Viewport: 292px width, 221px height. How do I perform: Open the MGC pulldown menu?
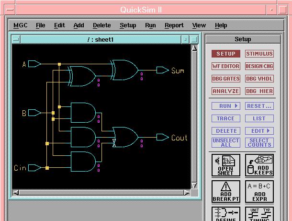21,25
